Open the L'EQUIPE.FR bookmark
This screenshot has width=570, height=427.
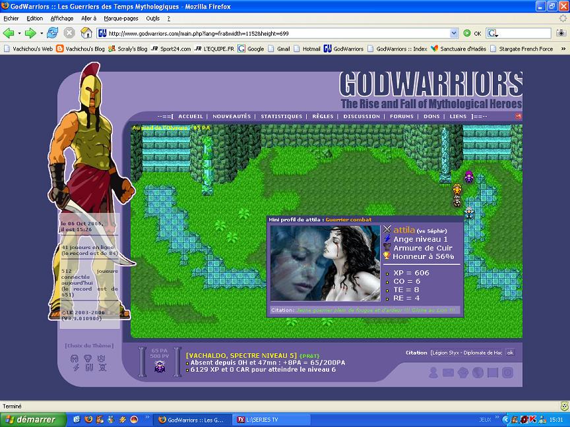(214, 49)
